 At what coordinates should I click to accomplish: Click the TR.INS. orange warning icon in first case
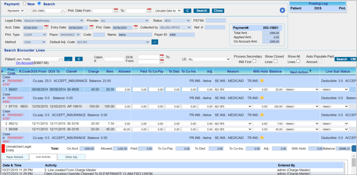261,81
